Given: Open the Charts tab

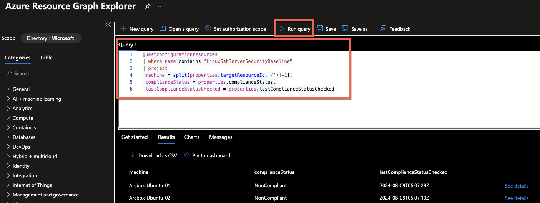Looking at the screenshot, I should pos(192,137).
